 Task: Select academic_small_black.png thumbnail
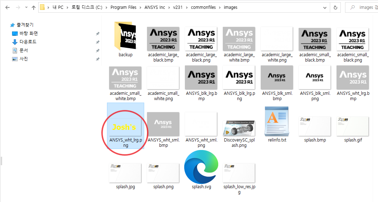353,39
